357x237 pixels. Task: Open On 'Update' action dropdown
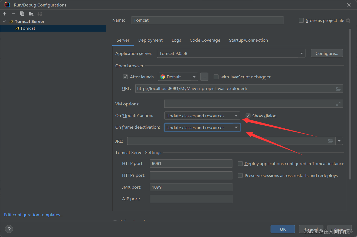click(202, 116)
